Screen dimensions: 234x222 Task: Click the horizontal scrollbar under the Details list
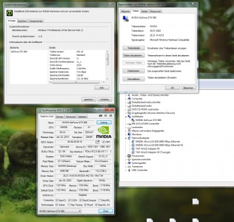(x=77, y=82)
